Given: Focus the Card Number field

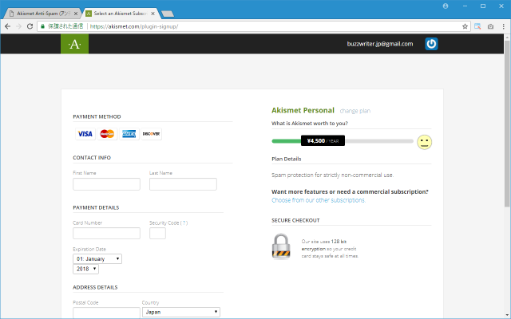Looking at the screenshot, I should click(106, 234).
